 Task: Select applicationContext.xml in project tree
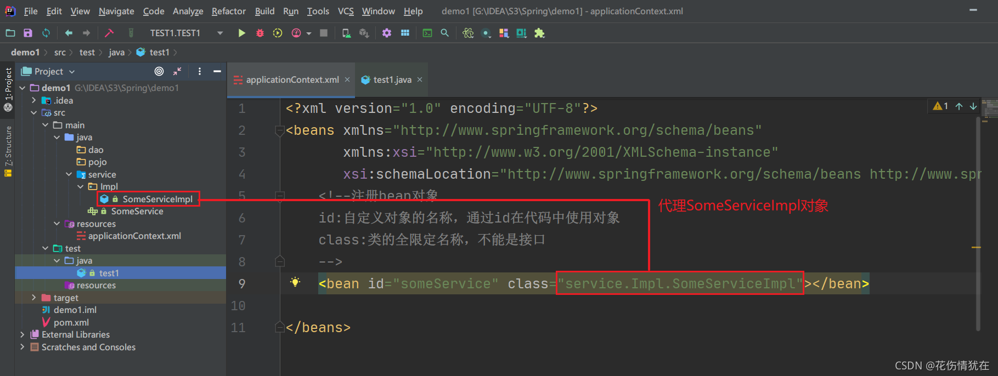point(134,236)
